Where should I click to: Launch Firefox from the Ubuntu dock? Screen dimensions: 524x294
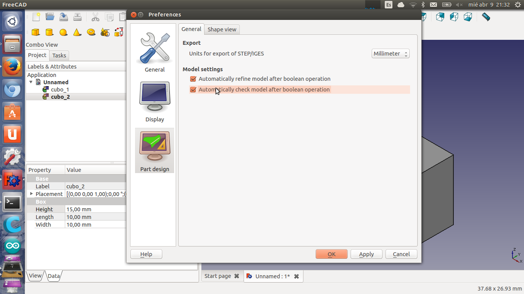[12, 68]
